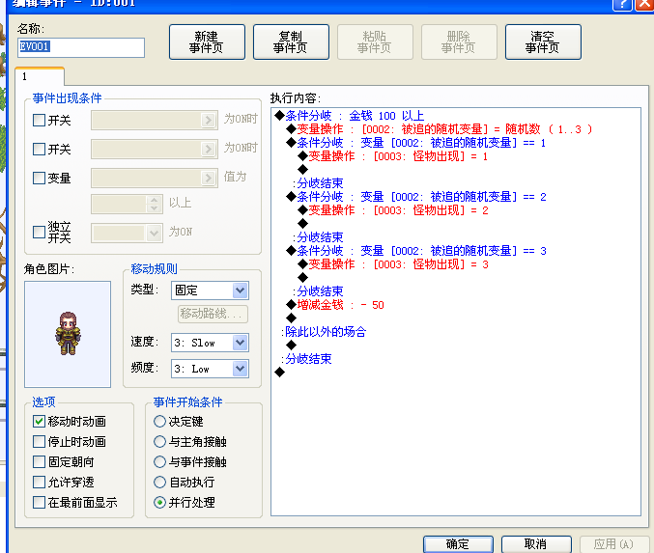Select the 条件分歧 变量 == 1 line

click(x=416, y=143)
